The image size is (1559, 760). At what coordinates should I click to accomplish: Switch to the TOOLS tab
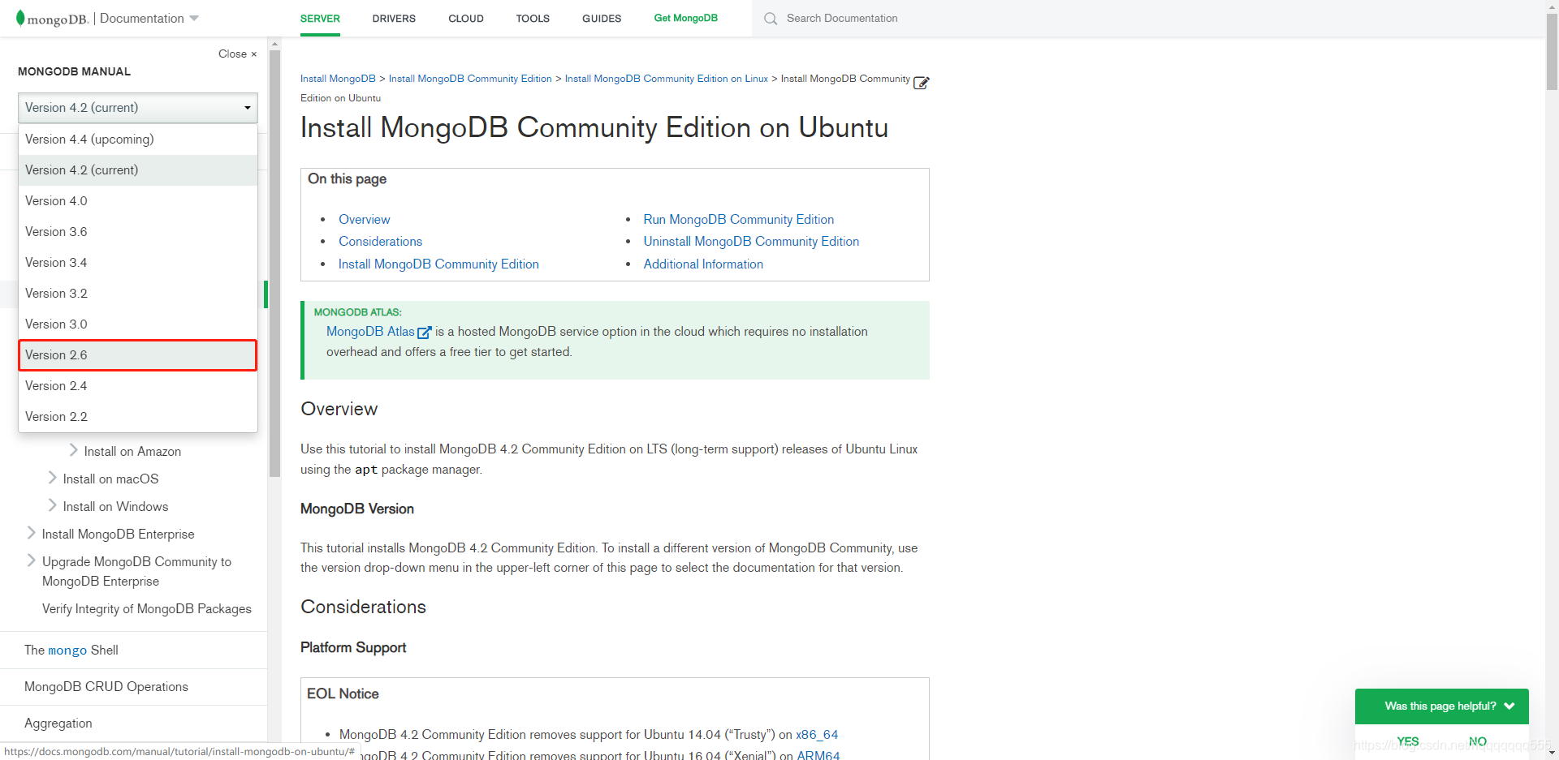click(533, 19)
